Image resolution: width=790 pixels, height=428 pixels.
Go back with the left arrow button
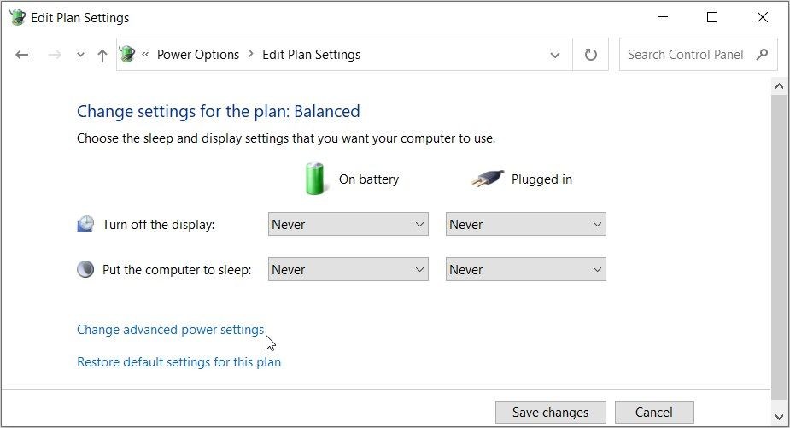tap(21, 55)
